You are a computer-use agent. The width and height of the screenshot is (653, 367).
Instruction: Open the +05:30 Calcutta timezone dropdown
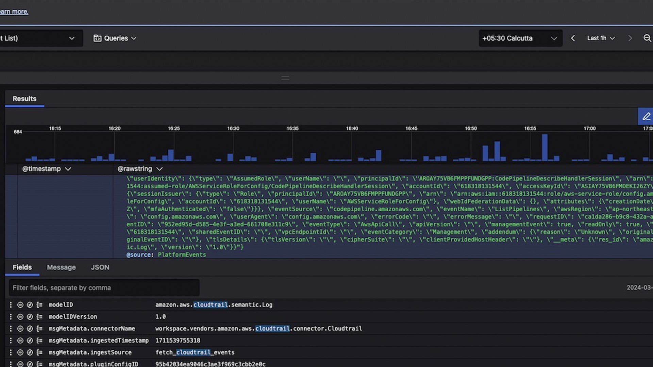click(x=520, y=38)
